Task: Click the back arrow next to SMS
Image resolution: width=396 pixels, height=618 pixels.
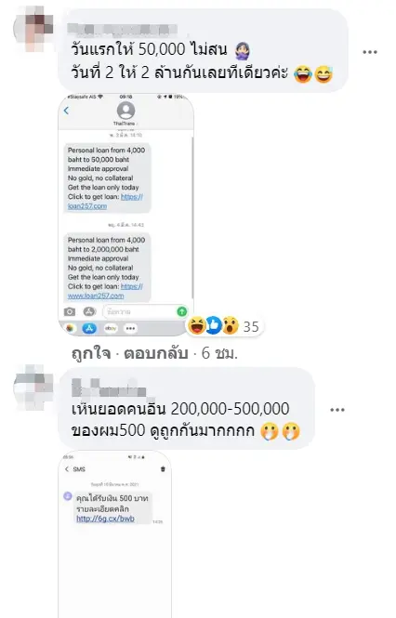Action: [67, 469]
